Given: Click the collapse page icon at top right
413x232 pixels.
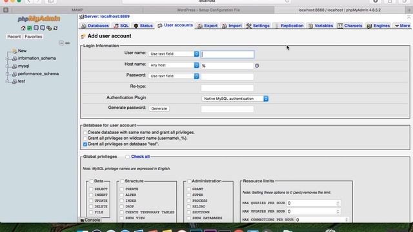Looking at the screenshot, I should click(408, 17).
